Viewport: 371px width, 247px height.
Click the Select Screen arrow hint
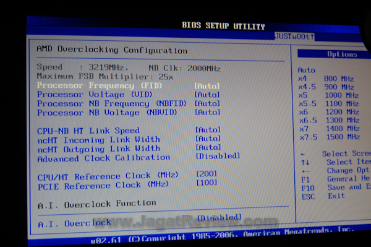[x=336, y=154]
